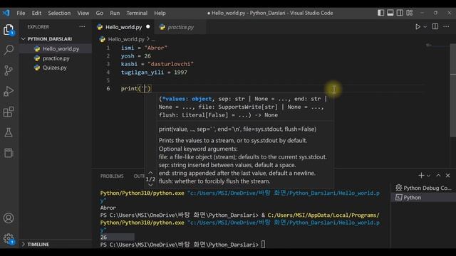Click the yosh variable on line 2
Screen dimensions: 456x256
pyautogui.click(x=128, y=55)
